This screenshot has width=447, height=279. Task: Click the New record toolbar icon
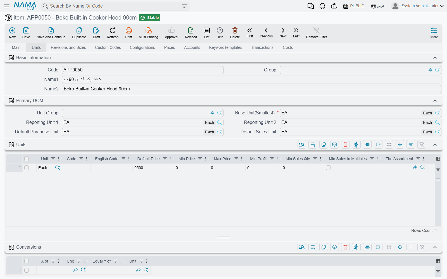tap(12, 33)
